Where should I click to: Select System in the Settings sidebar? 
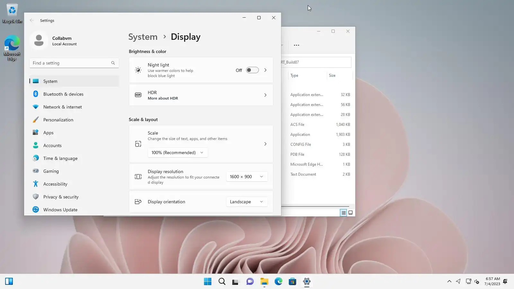pyautogui.click(x=74, y=81)
